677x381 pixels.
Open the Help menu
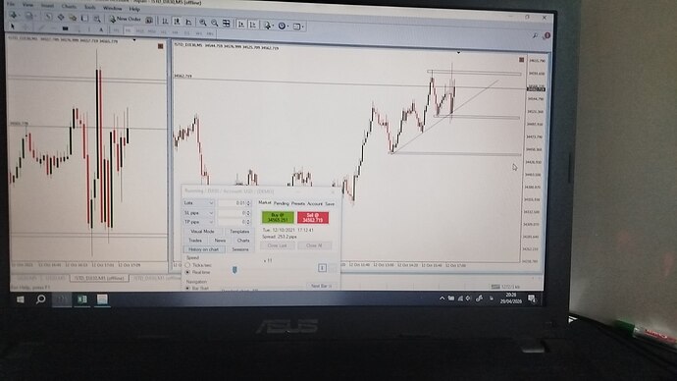pyautogui.click(x=134, y=9)
